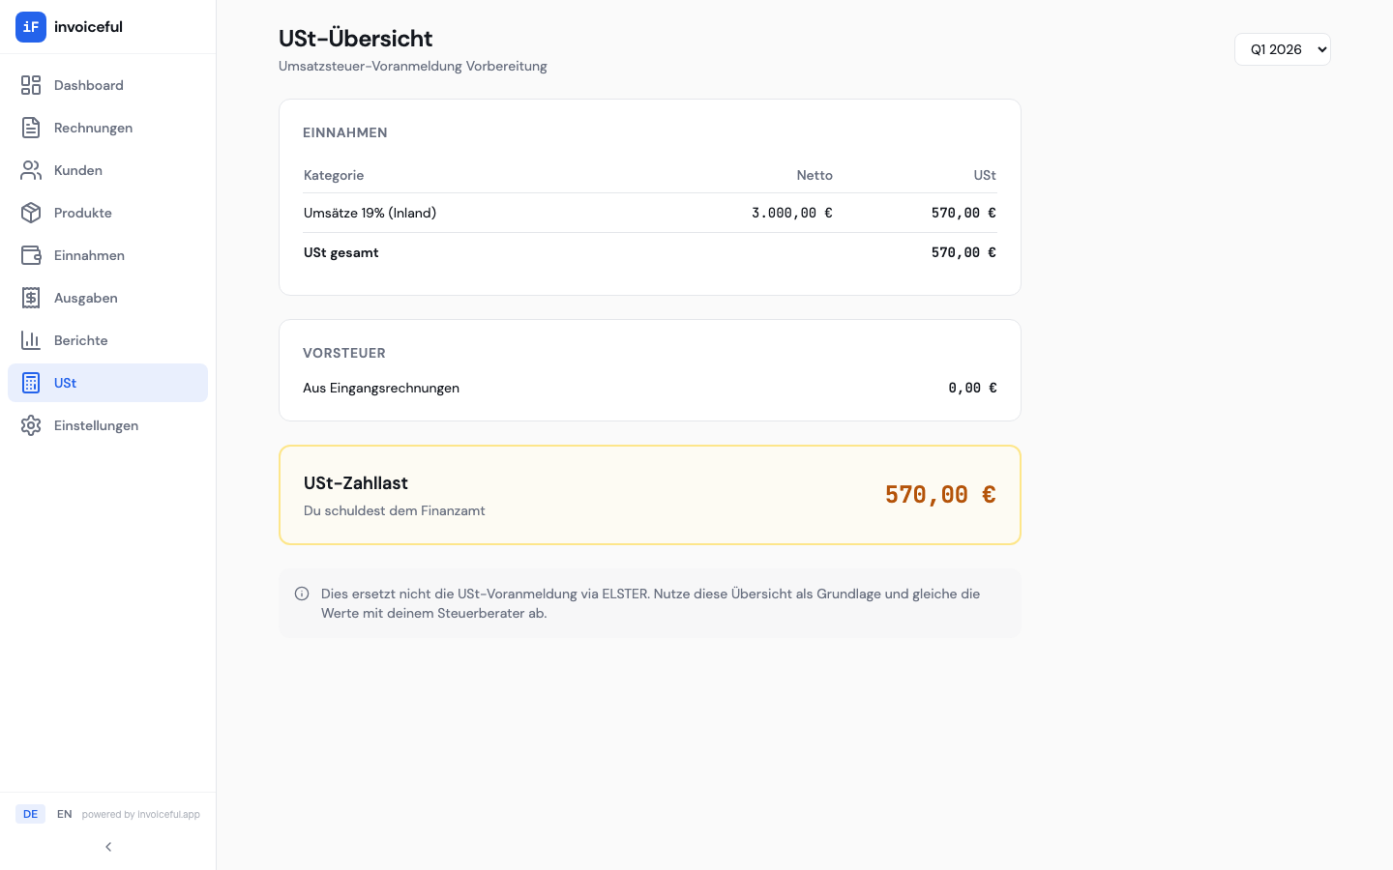Click the 0,00 € Vorsteuer amount
The width and height of the screenshot is (1393, 870).
pos(972,388)
